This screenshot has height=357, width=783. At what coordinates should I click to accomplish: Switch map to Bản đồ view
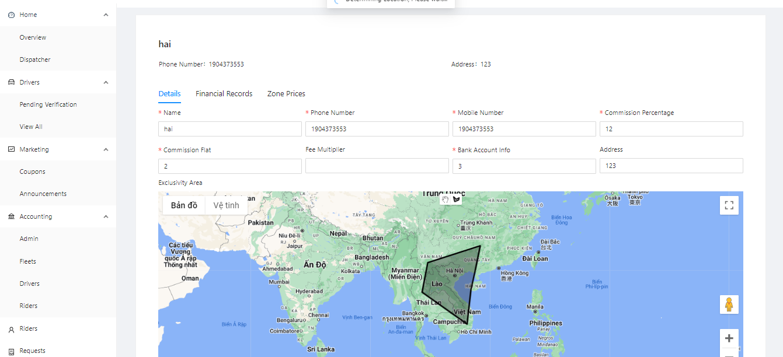click(184, 205)
